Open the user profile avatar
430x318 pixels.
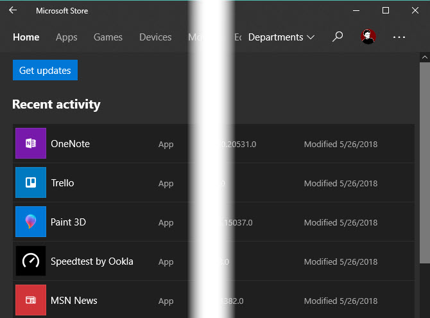(x=368, y=37)
